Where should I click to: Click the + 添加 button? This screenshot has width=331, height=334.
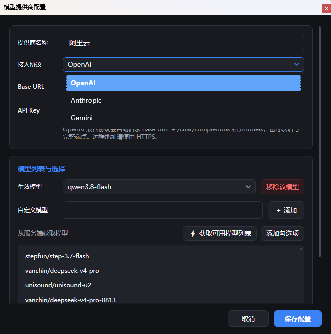[286, 210]
